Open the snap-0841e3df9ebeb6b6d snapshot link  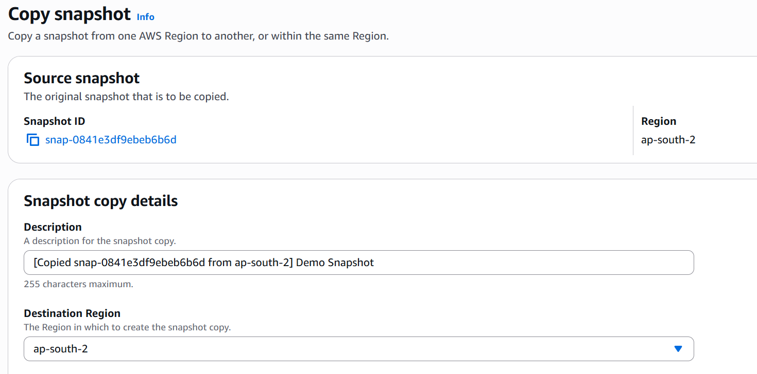111,140
